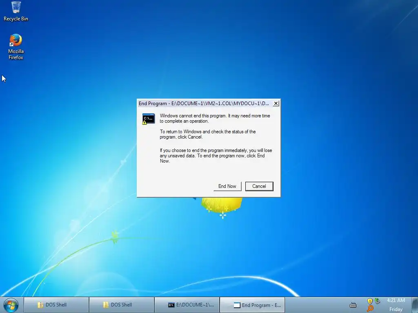The image size is (418, 313).
Task: Open the yellow security shield tray icon
Action: 370,301
